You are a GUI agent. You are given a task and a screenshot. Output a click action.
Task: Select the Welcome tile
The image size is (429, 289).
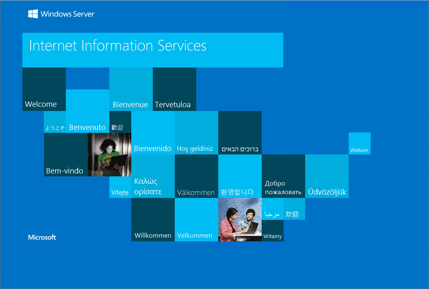[44, 89]
